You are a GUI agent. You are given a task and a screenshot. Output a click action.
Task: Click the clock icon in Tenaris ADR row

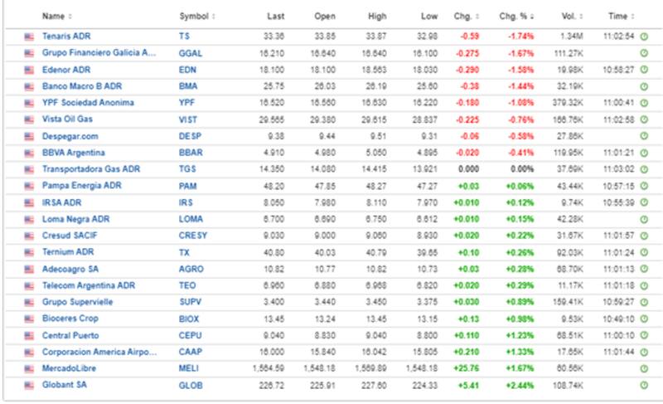click(643, 37)
